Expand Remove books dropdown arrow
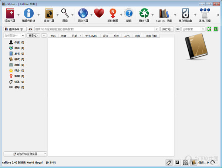This screenshot has height=168, width=222. click(x=152, y=15)
